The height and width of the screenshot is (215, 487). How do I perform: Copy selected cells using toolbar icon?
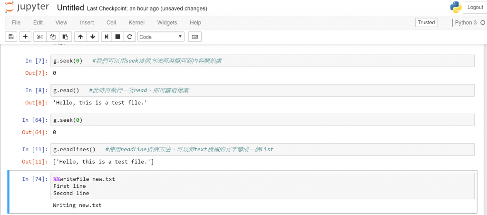[x=52, y=37]
